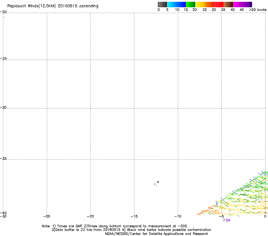Click the purple '7:54' pass time label
The image size is (268, 236).
(226, 220)
